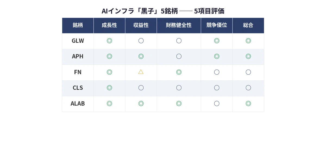The image size is (326, 167).
Task: Select the CLS 成長性 double-circle icon
Action: (109, 88)
